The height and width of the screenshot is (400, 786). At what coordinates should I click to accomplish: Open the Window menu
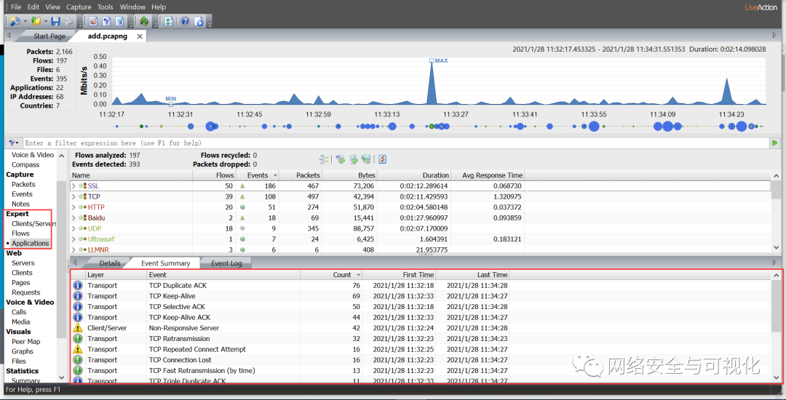[133, 7]
